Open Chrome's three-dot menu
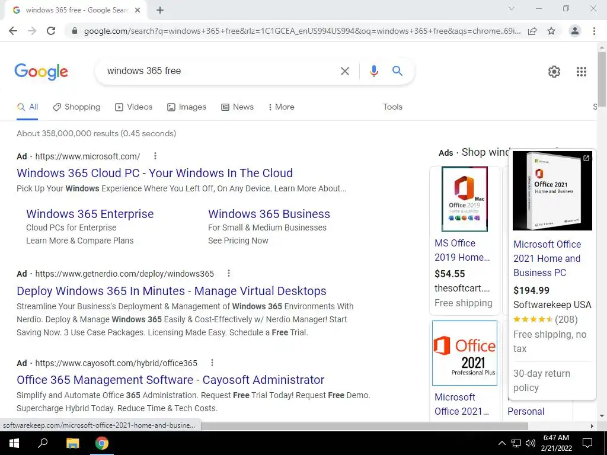Image resolution: width=607 pixels, height=455 pixels. coord(594,31)
